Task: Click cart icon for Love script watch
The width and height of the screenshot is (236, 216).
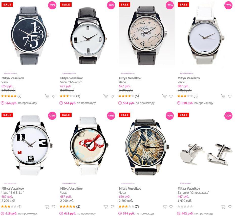Action: [x=164, y=96]
